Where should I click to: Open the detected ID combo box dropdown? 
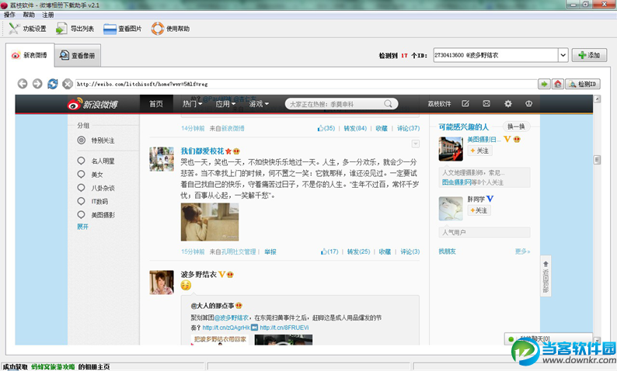tap(563, 55)
